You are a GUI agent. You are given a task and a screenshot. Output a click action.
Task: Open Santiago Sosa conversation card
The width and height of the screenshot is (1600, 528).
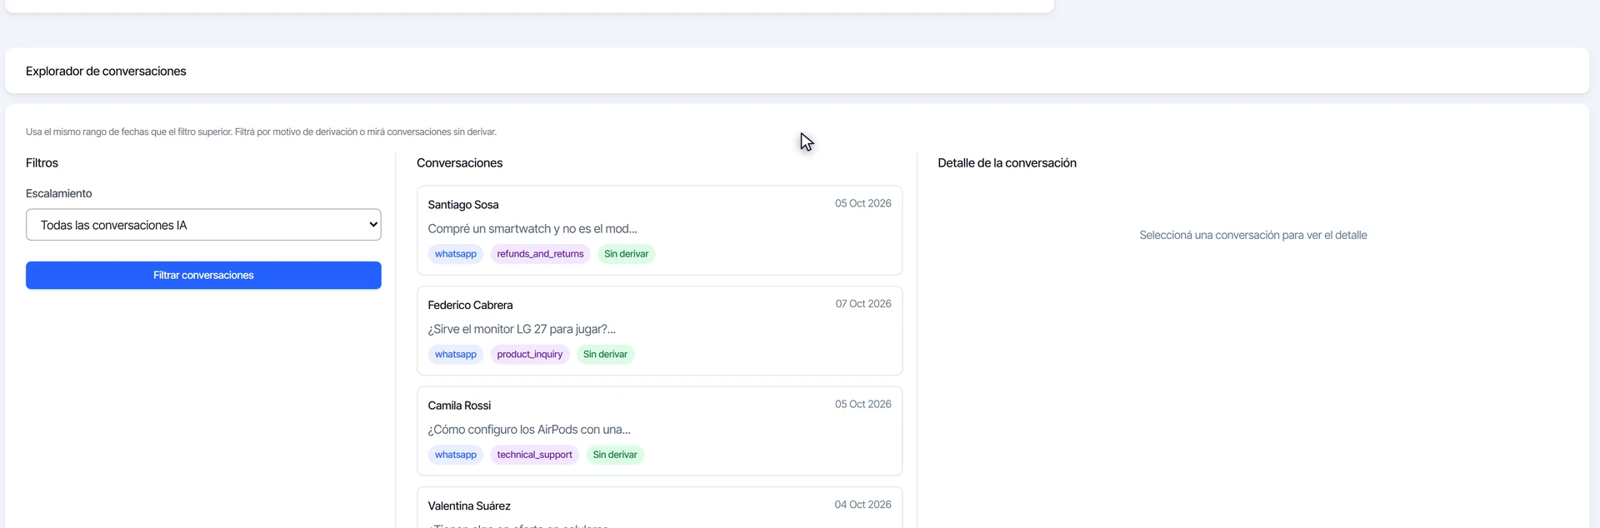pyautogui.click(x=659, y=230)
